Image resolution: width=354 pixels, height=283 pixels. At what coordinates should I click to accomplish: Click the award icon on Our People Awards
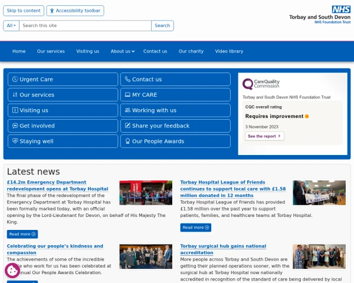[127, 141]
